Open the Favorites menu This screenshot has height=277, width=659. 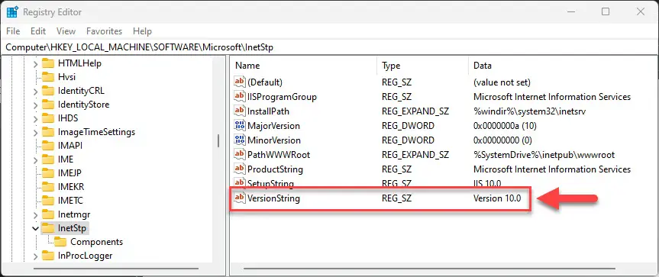(x=104, y=31)
